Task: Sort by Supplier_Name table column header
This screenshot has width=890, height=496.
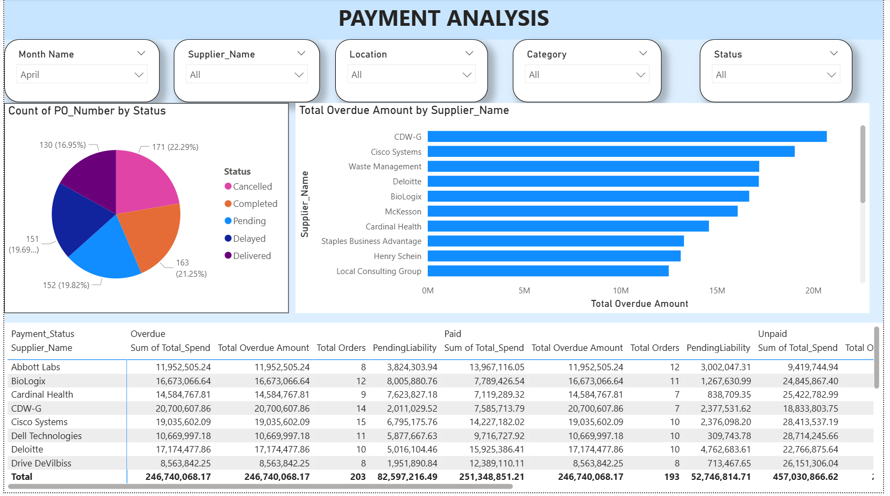Action: [42, 348]
